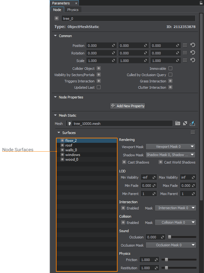
Task: Open the Position row options menu icon
Action: 185,46
